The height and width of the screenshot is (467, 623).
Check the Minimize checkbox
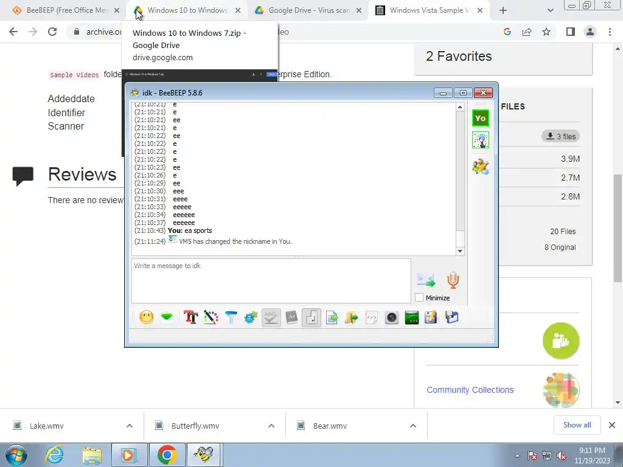click(419, 297)
